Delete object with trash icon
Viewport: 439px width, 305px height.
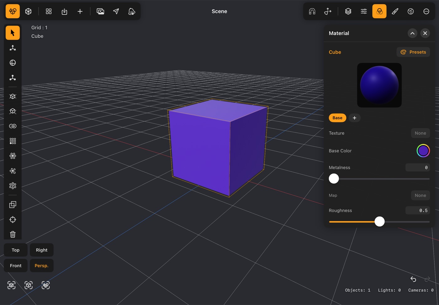[13, 234]
